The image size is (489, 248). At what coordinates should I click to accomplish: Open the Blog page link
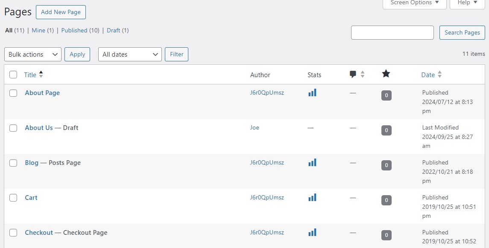(32, 162)
